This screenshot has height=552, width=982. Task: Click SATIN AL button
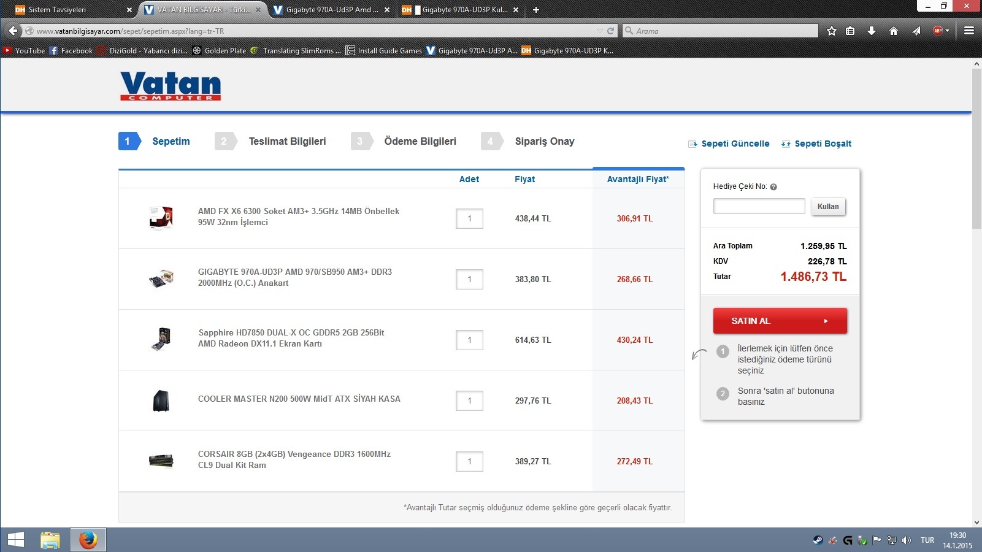click(780, 321)
